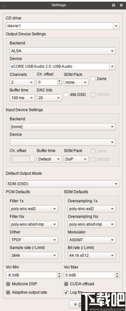126x311 pixels.
Task: Enable the Multicore DSP checkbox
Action: (x=8, y=284)
